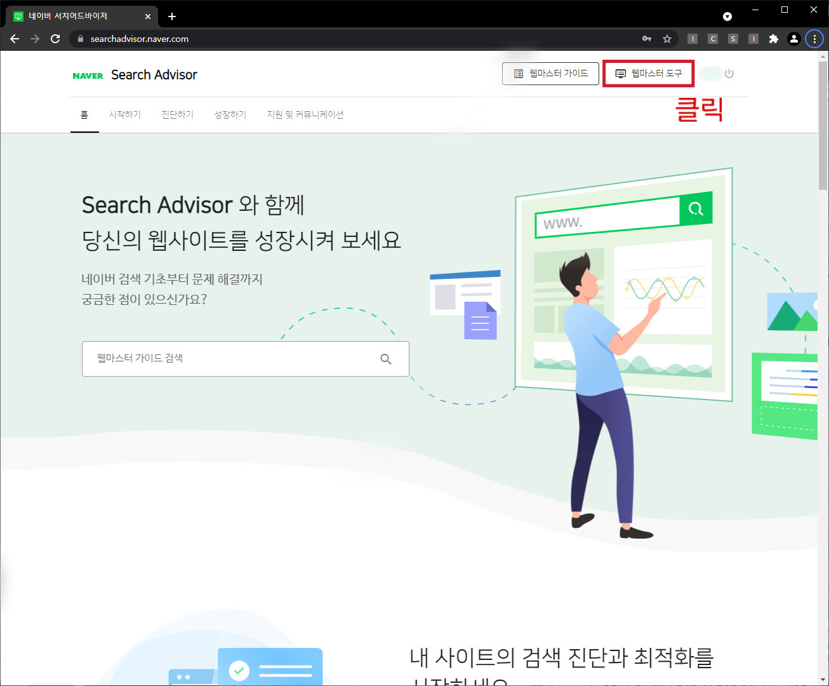Select the 성장하기 menu
Screen dimensions: 829x686
pyautogui.click(x=230, y=115)
